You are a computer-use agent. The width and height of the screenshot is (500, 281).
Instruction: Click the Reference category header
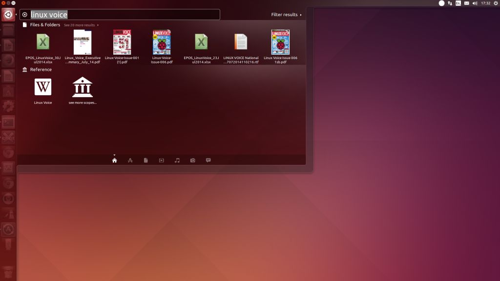click(41, 69)
